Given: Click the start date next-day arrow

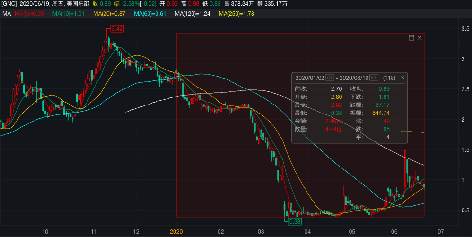Looking at the screenshot, I should pyautogui.click(x=332, y=78).
